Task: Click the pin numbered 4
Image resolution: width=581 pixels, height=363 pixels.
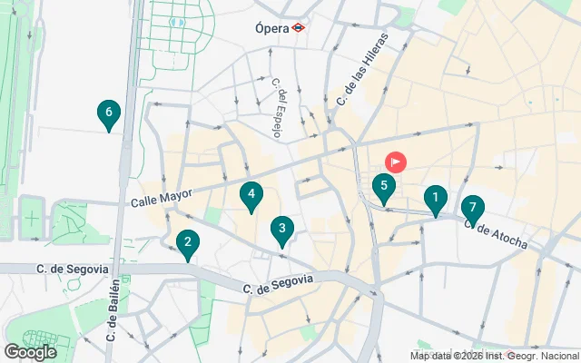Action: click(x=251, y=198)
